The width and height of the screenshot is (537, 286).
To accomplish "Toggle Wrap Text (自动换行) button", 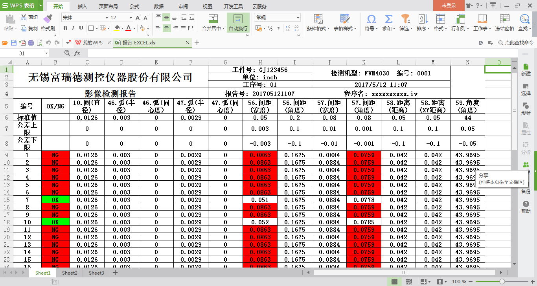I will (x=238, y=22).
